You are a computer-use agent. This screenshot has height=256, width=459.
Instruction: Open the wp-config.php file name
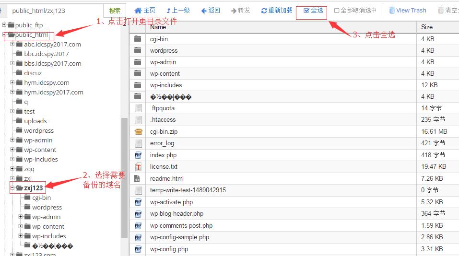click(x=169, y=249)
